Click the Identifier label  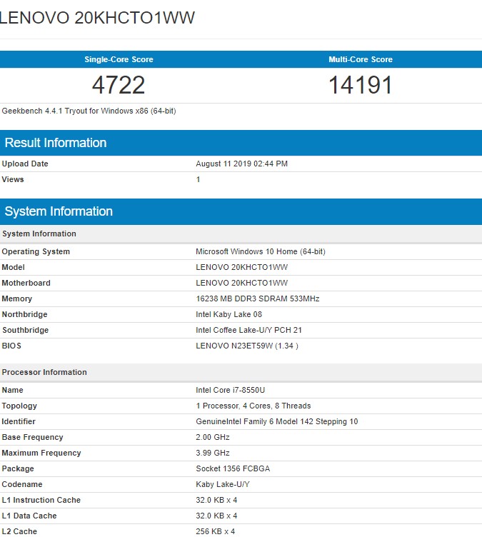19,421
